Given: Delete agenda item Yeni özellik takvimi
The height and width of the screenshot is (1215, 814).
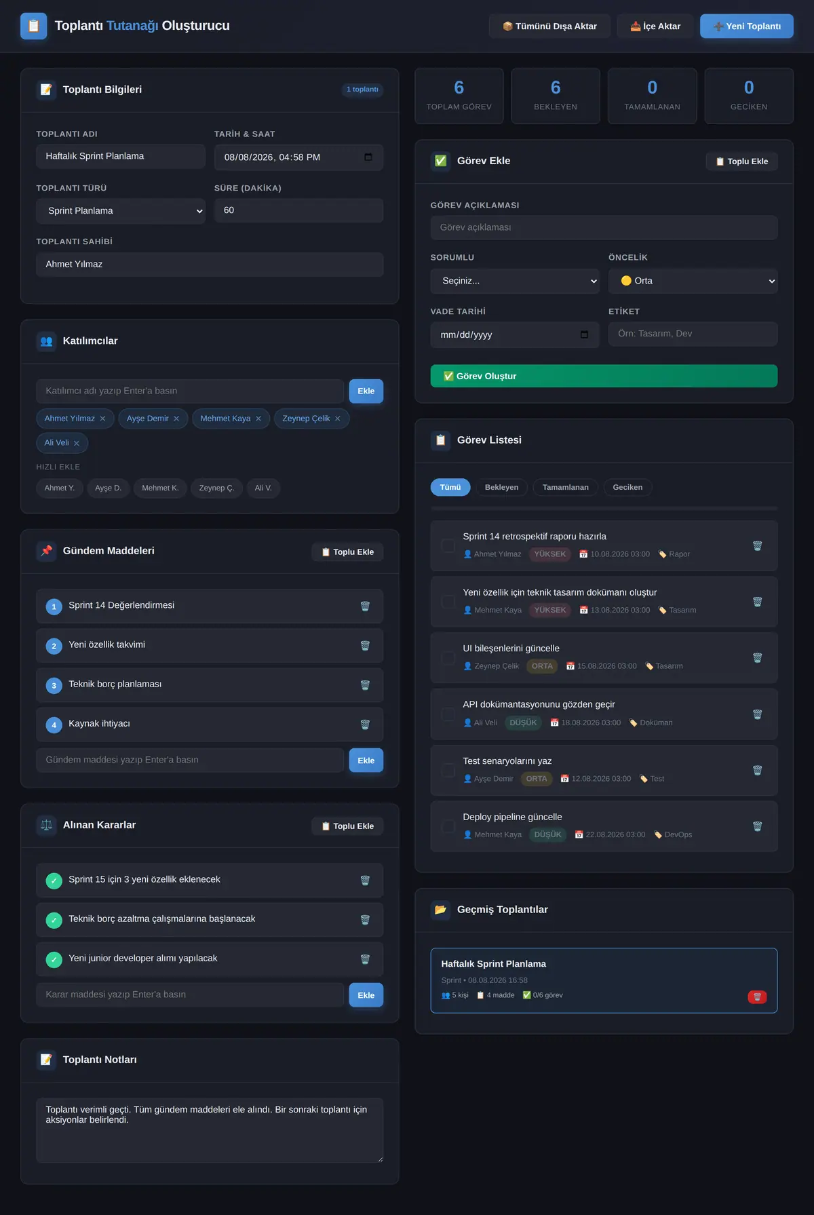Looking at the screenshot, I should click(365, 645).
